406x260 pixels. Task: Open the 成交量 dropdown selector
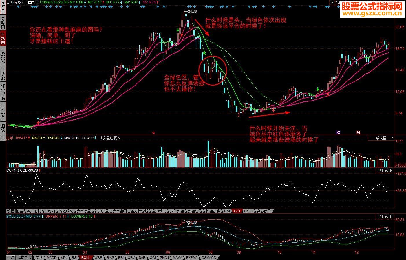click(381, 138)
